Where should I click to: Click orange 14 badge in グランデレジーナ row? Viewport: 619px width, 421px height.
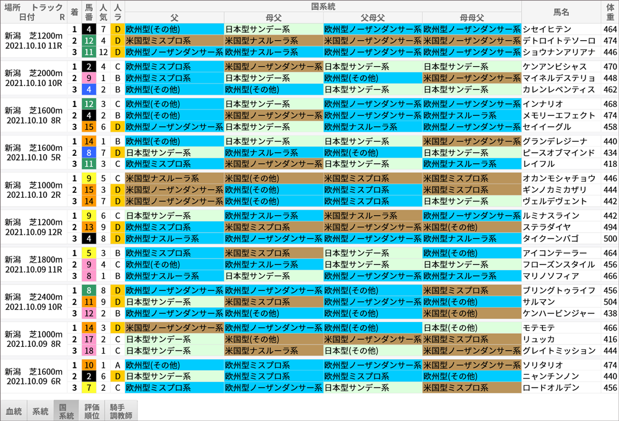point(89,141)
